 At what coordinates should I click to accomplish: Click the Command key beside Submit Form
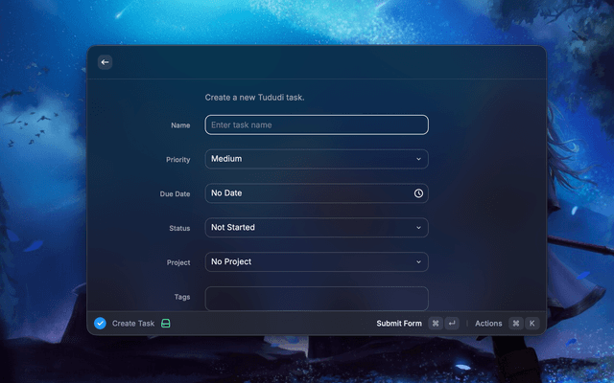pyautogui.click(x=436, y=324)
